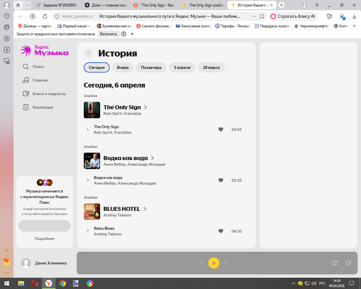Reload the page
361x289 pixels.
pos(45,16)
